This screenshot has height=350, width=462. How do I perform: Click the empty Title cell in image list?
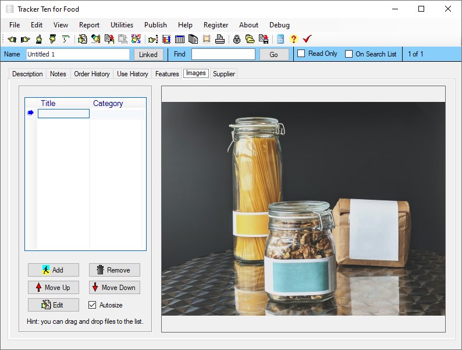[63, 114]
